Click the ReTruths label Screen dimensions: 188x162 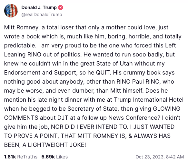pos(27,157)
